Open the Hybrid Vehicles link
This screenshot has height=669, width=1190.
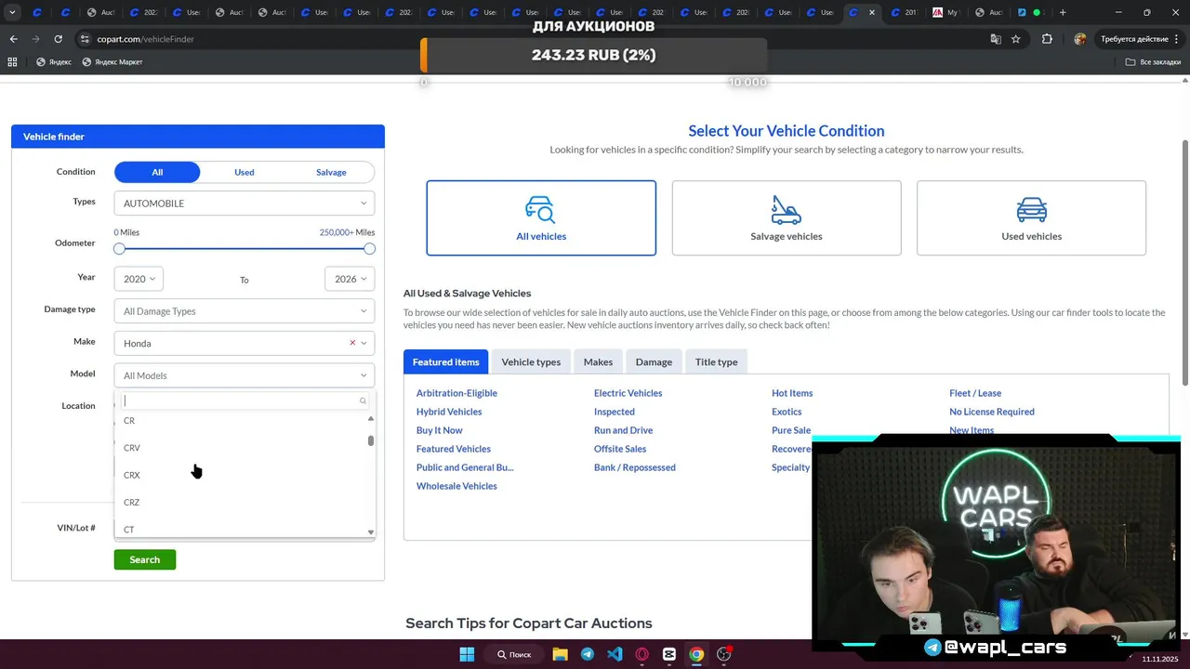coord(449,412)
